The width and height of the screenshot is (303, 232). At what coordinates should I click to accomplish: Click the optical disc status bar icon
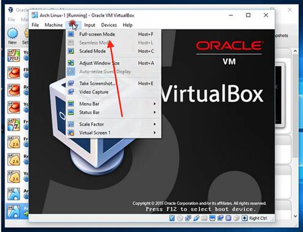tap(180, 218)
